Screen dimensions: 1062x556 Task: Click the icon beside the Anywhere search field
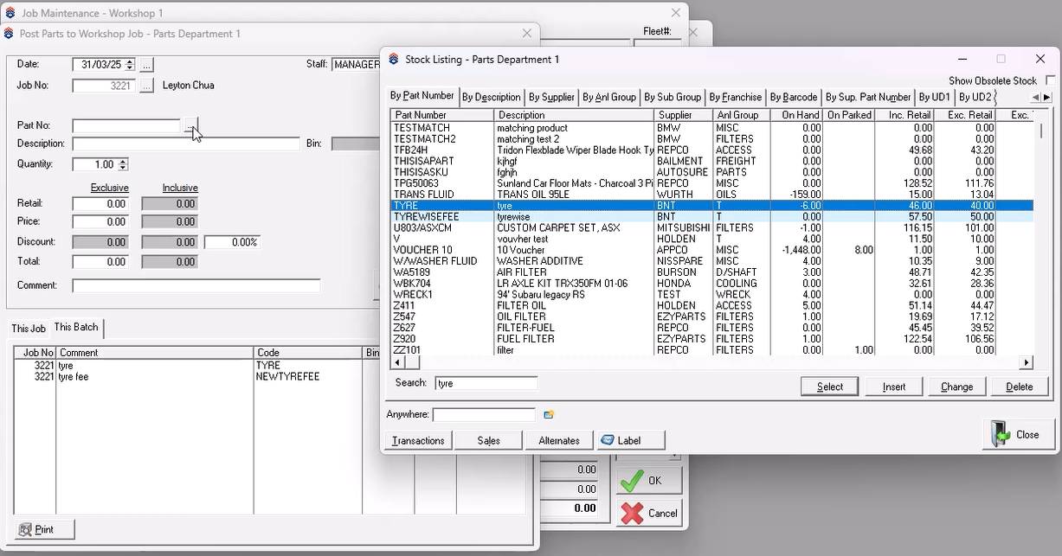coord(549,415)
